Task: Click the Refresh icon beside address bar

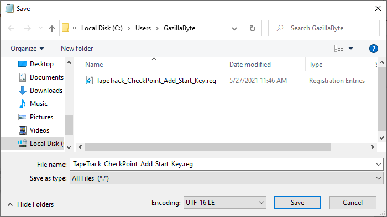Action: [x=252, y=28]
